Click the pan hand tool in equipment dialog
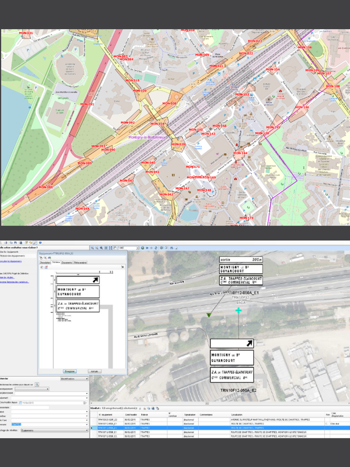The height and width of the screenshot is (467, 350). [x=41, y=258]
